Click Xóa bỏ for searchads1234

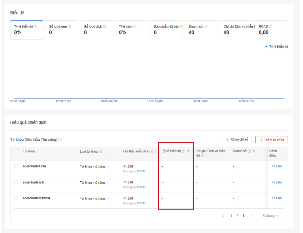pos(276,166)
